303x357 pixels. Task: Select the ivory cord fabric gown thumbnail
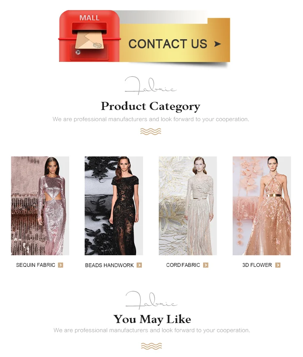coord(188,206)
